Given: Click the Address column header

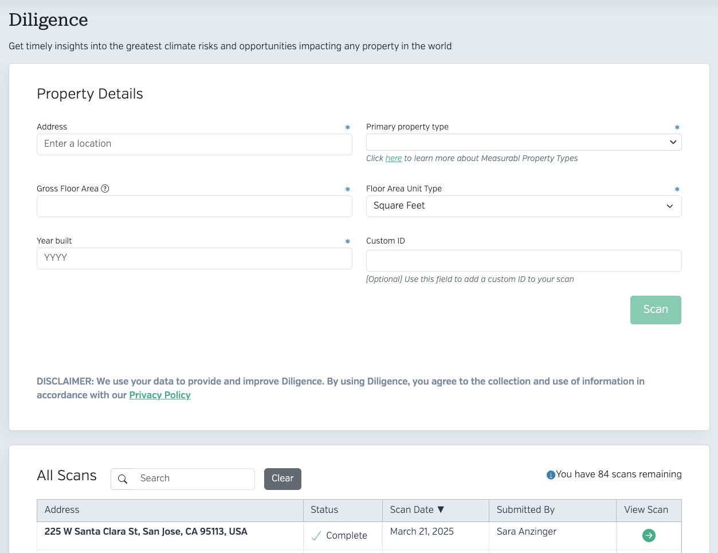Looking at the screenshot, I should click(170, 510).
